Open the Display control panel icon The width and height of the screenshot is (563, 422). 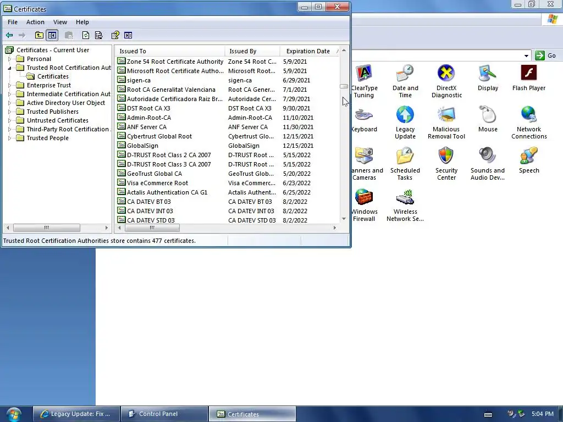point(488,78)
